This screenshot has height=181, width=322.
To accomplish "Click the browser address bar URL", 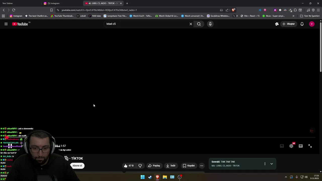I will [99, 10].
